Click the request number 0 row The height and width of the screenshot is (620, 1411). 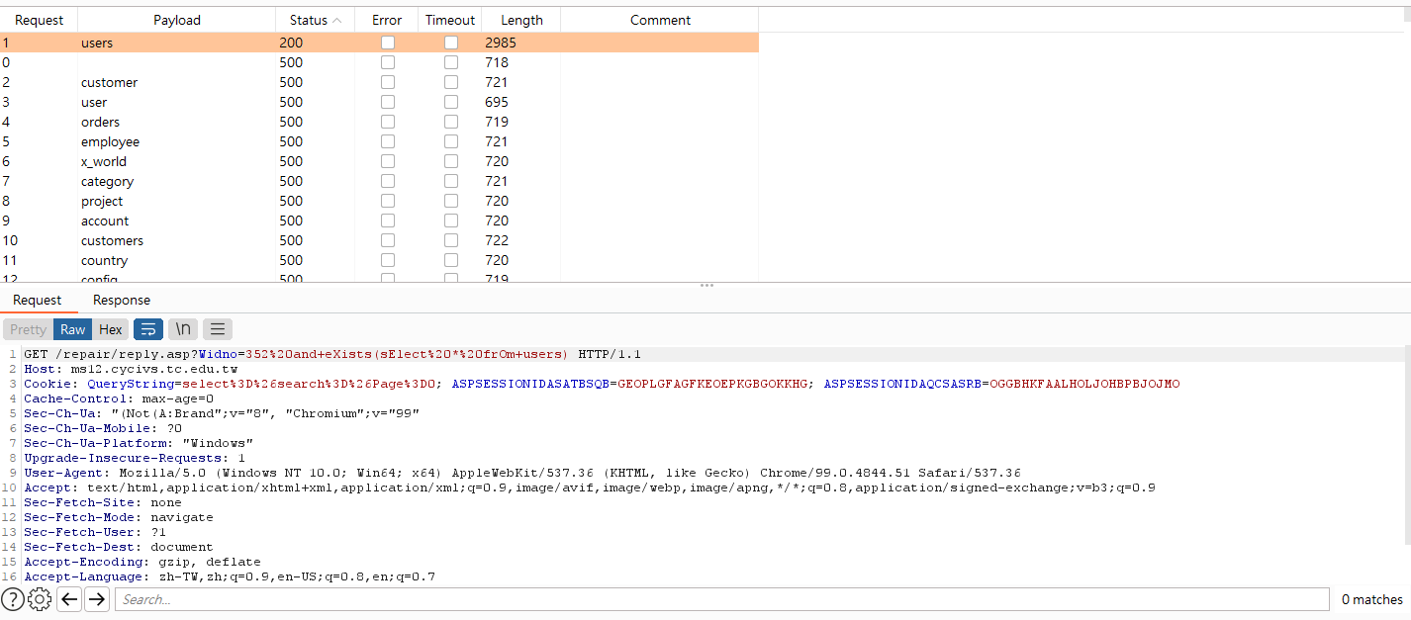pyautogui.click(x=379, y=62)
